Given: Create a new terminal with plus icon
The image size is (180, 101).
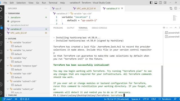Looking at the screenshot, I should 164,27.
